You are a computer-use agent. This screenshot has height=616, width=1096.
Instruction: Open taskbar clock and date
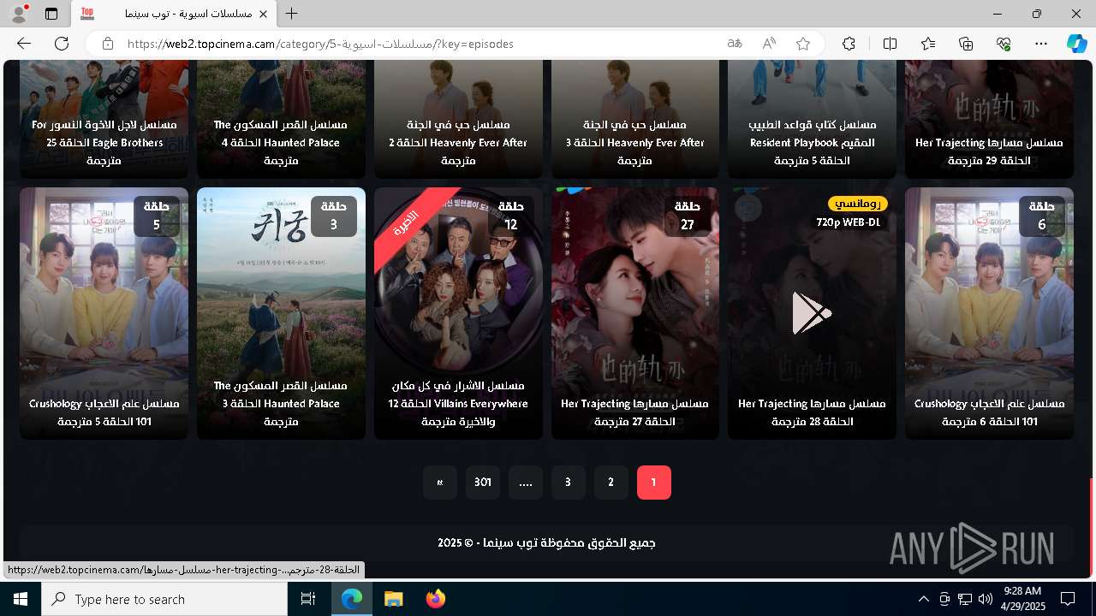1022,599
